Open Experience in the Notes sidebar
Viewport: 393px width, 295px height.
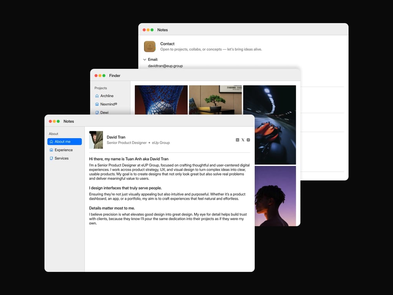point(64,150)
